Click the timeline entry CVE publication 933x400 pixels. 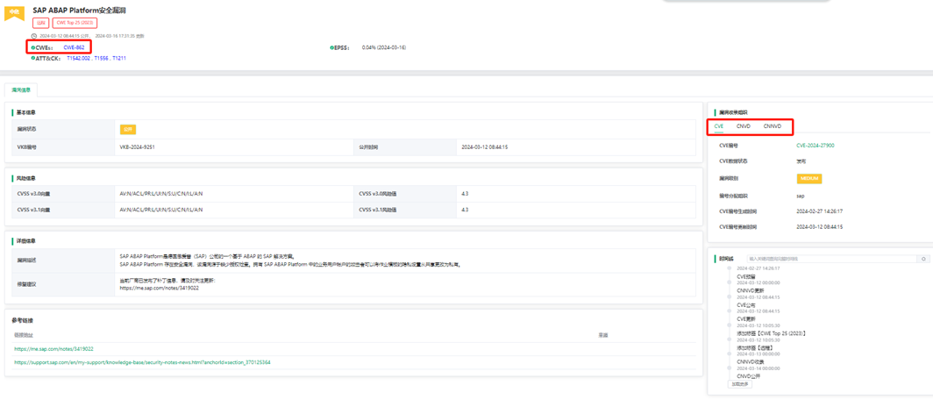click(746, 304)
